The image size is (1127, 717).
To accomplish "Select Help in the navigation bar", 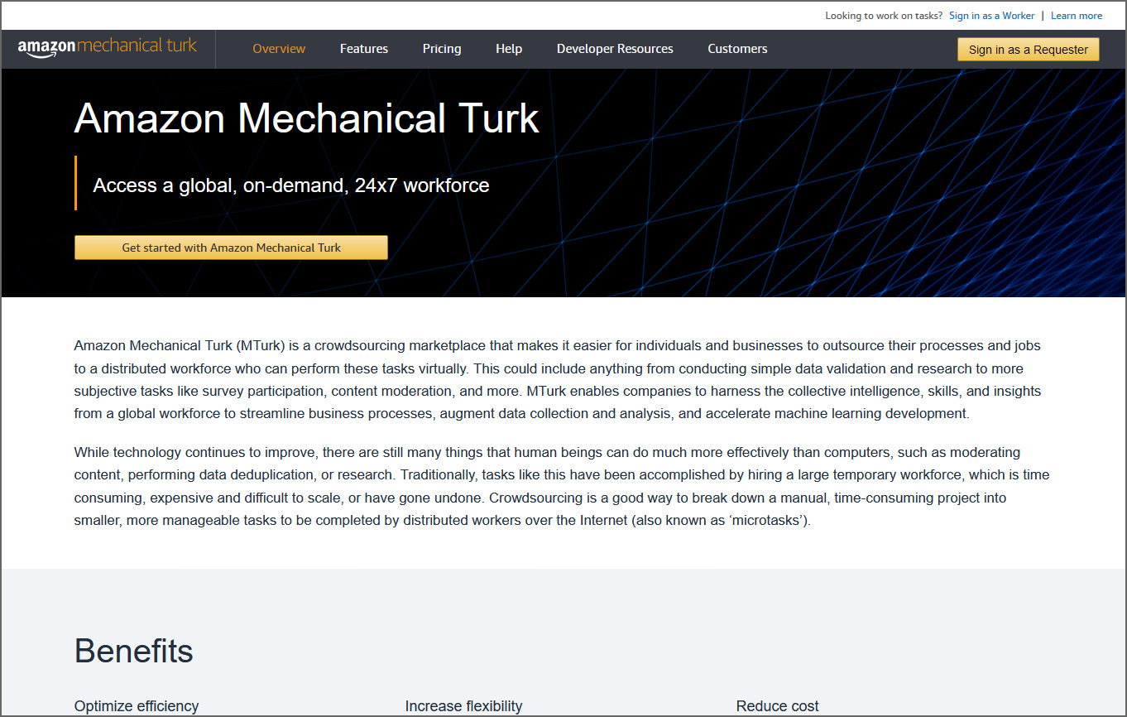I will (x=508, y=49).
